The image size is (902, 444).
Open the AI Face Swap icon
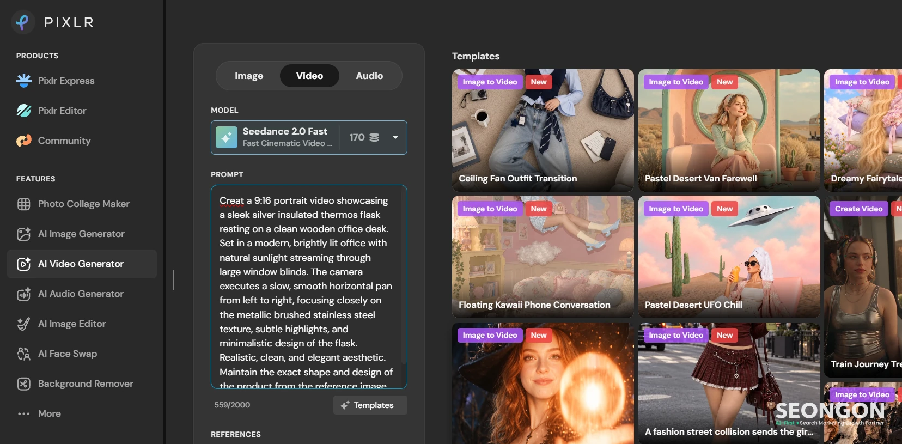(24, 354)
